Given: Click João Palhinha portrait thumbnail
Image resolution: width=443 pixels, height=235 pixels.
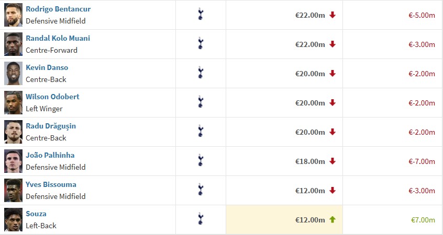Looking at the screenshot, I should point(13,161).
